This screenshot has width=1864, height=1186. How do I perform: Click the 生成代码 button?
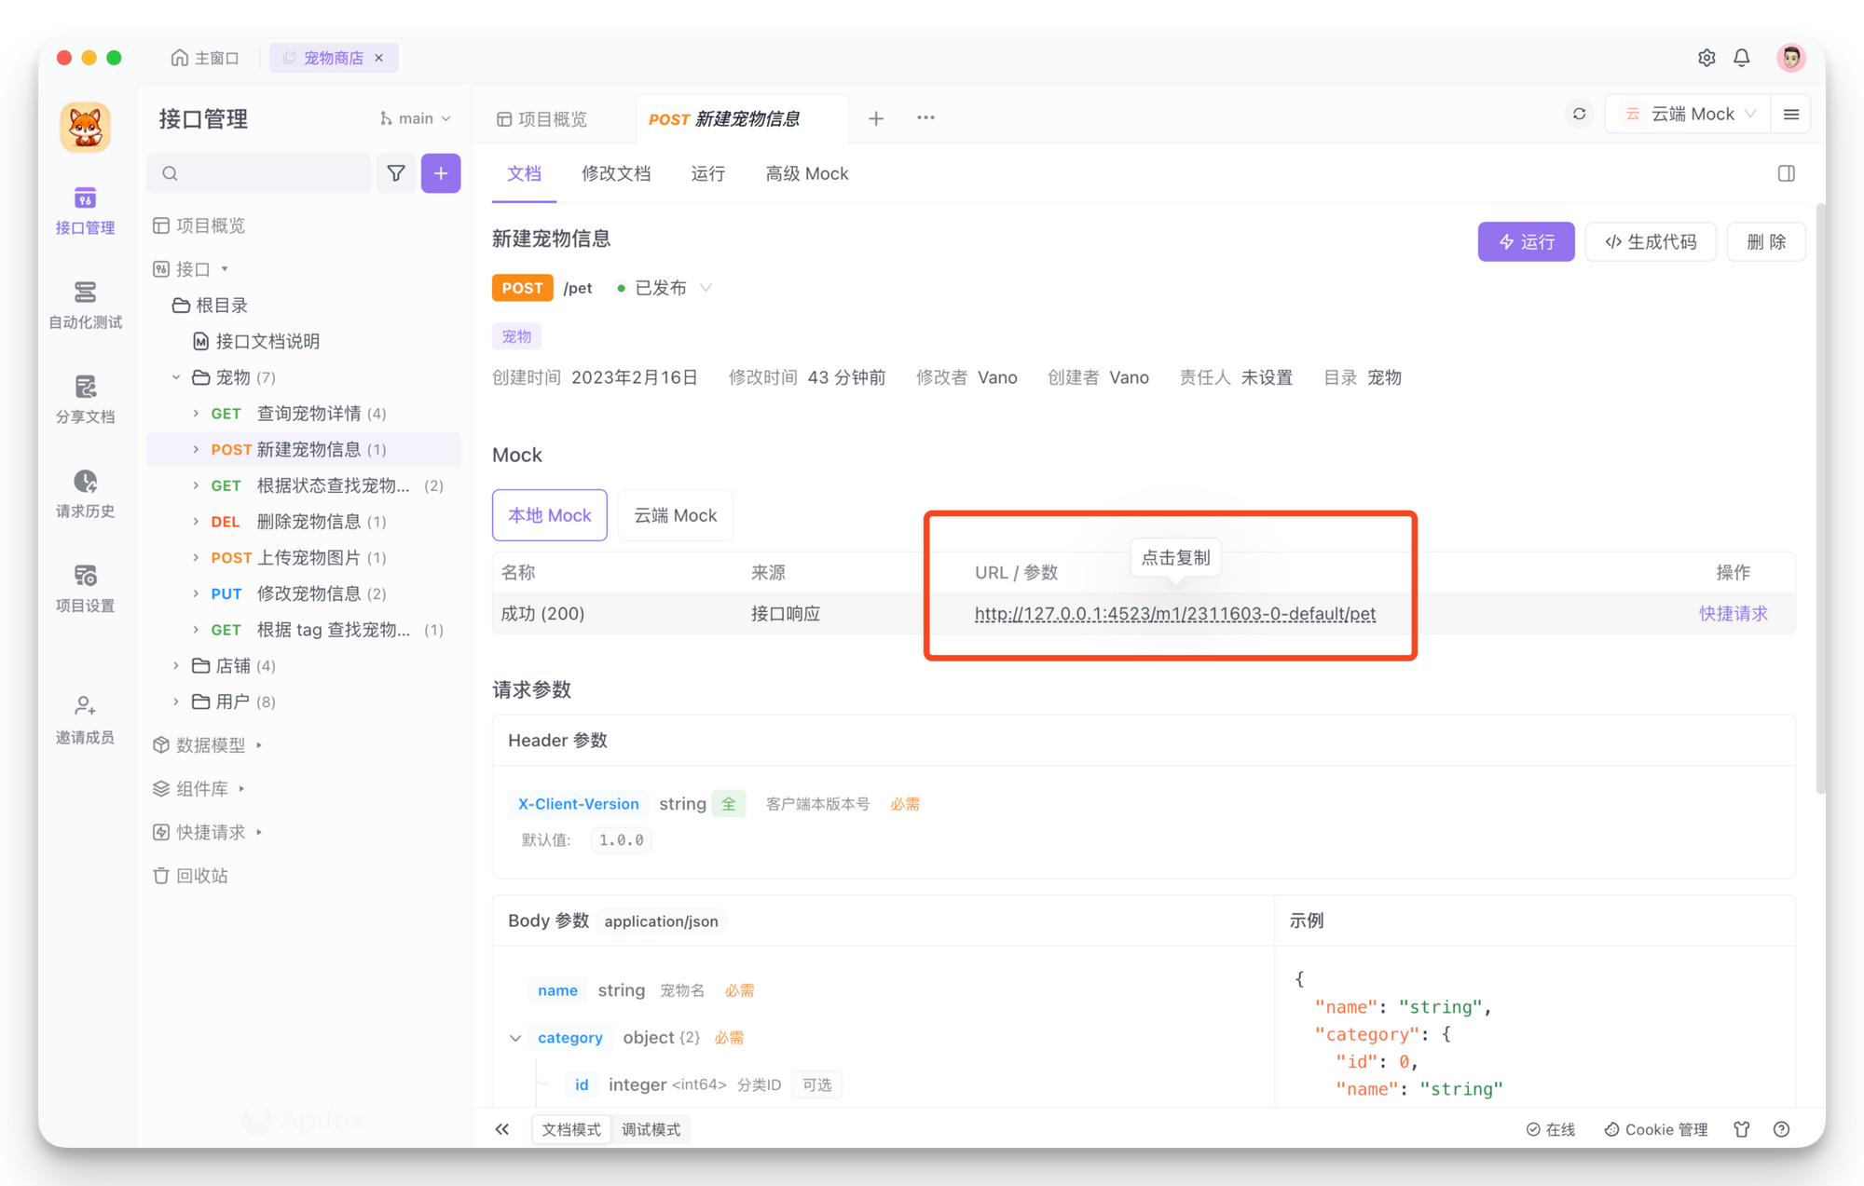1651,241
